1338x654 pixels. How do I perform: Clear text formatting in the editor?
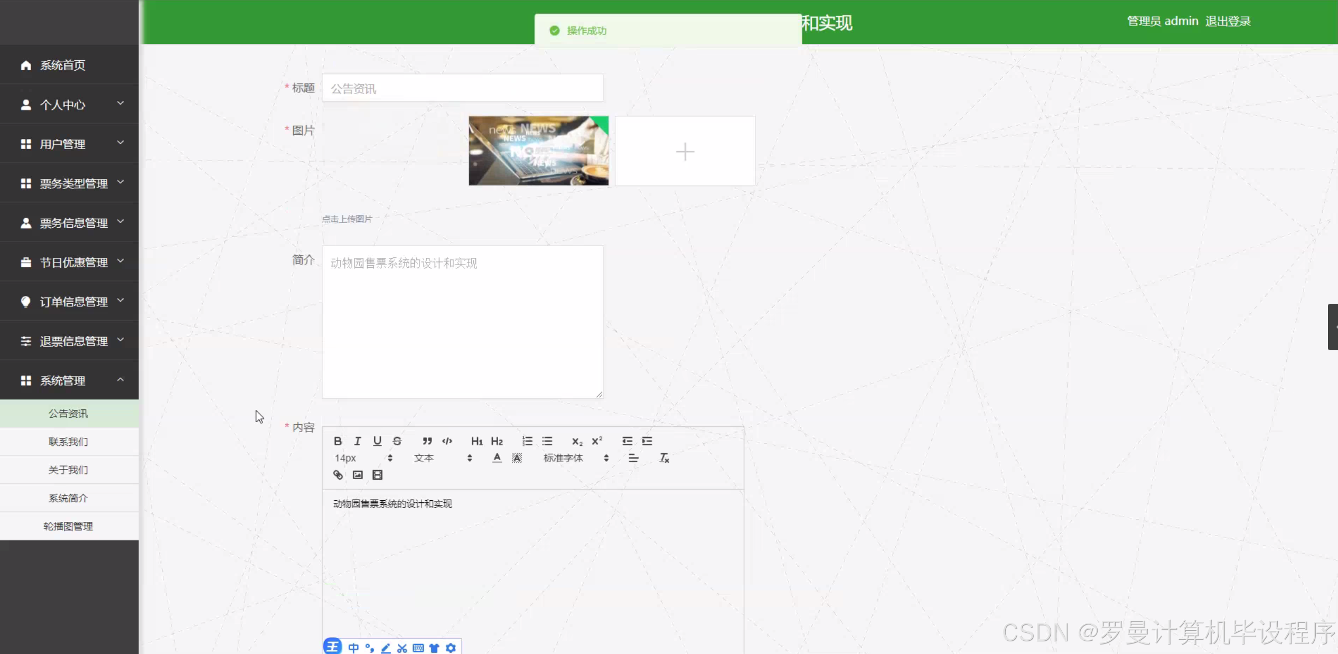[664, 458]
